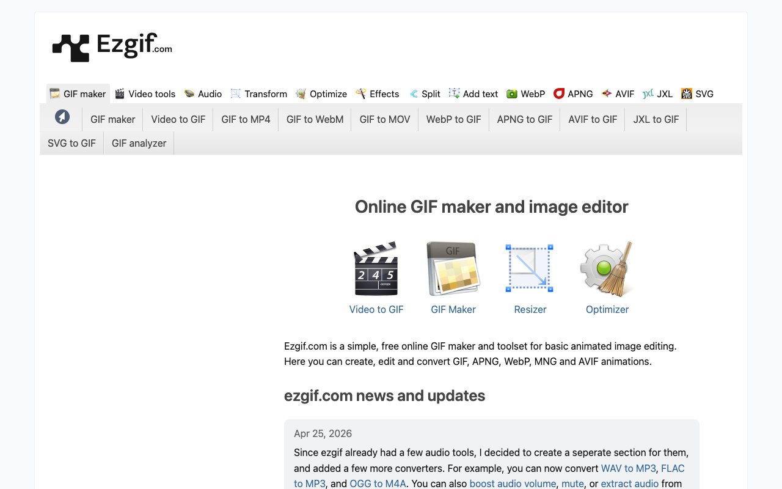Switch to the WebP tab
Image resolution: width=782 pixels, height=489 pixels.
[x=525, y=94]
